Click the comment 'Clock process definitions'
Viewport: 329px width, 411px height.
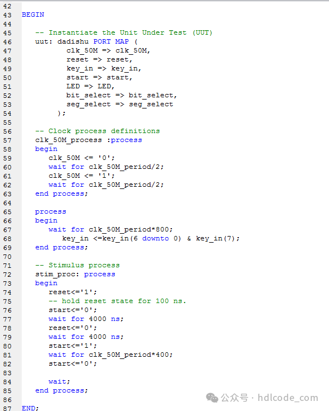click(x=98, y=131)
